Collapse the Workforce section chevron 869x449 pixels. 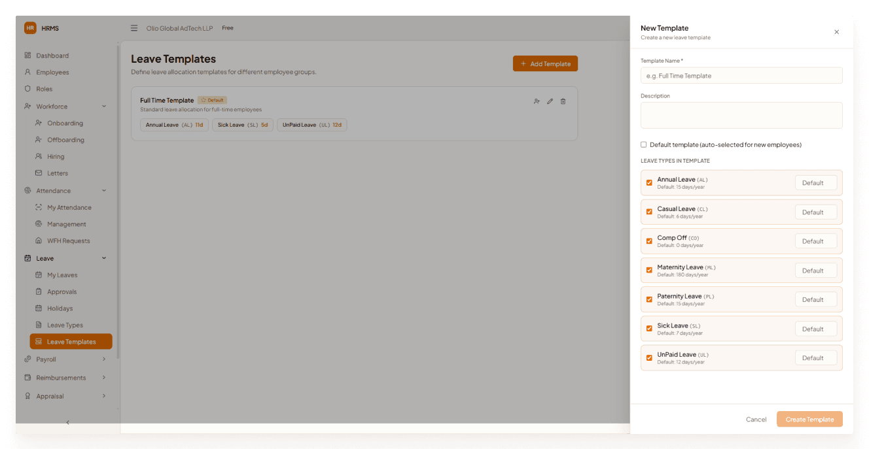click(104, 106)
